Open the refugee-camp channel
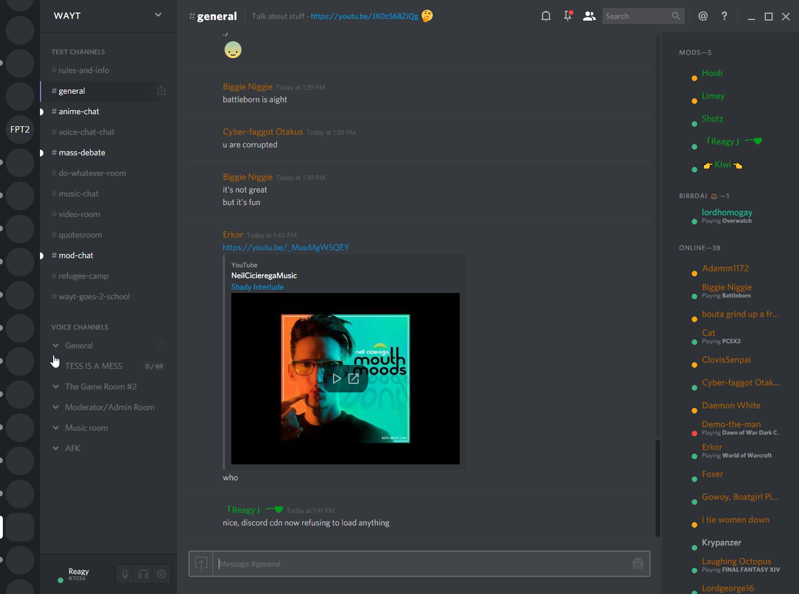 108,276
